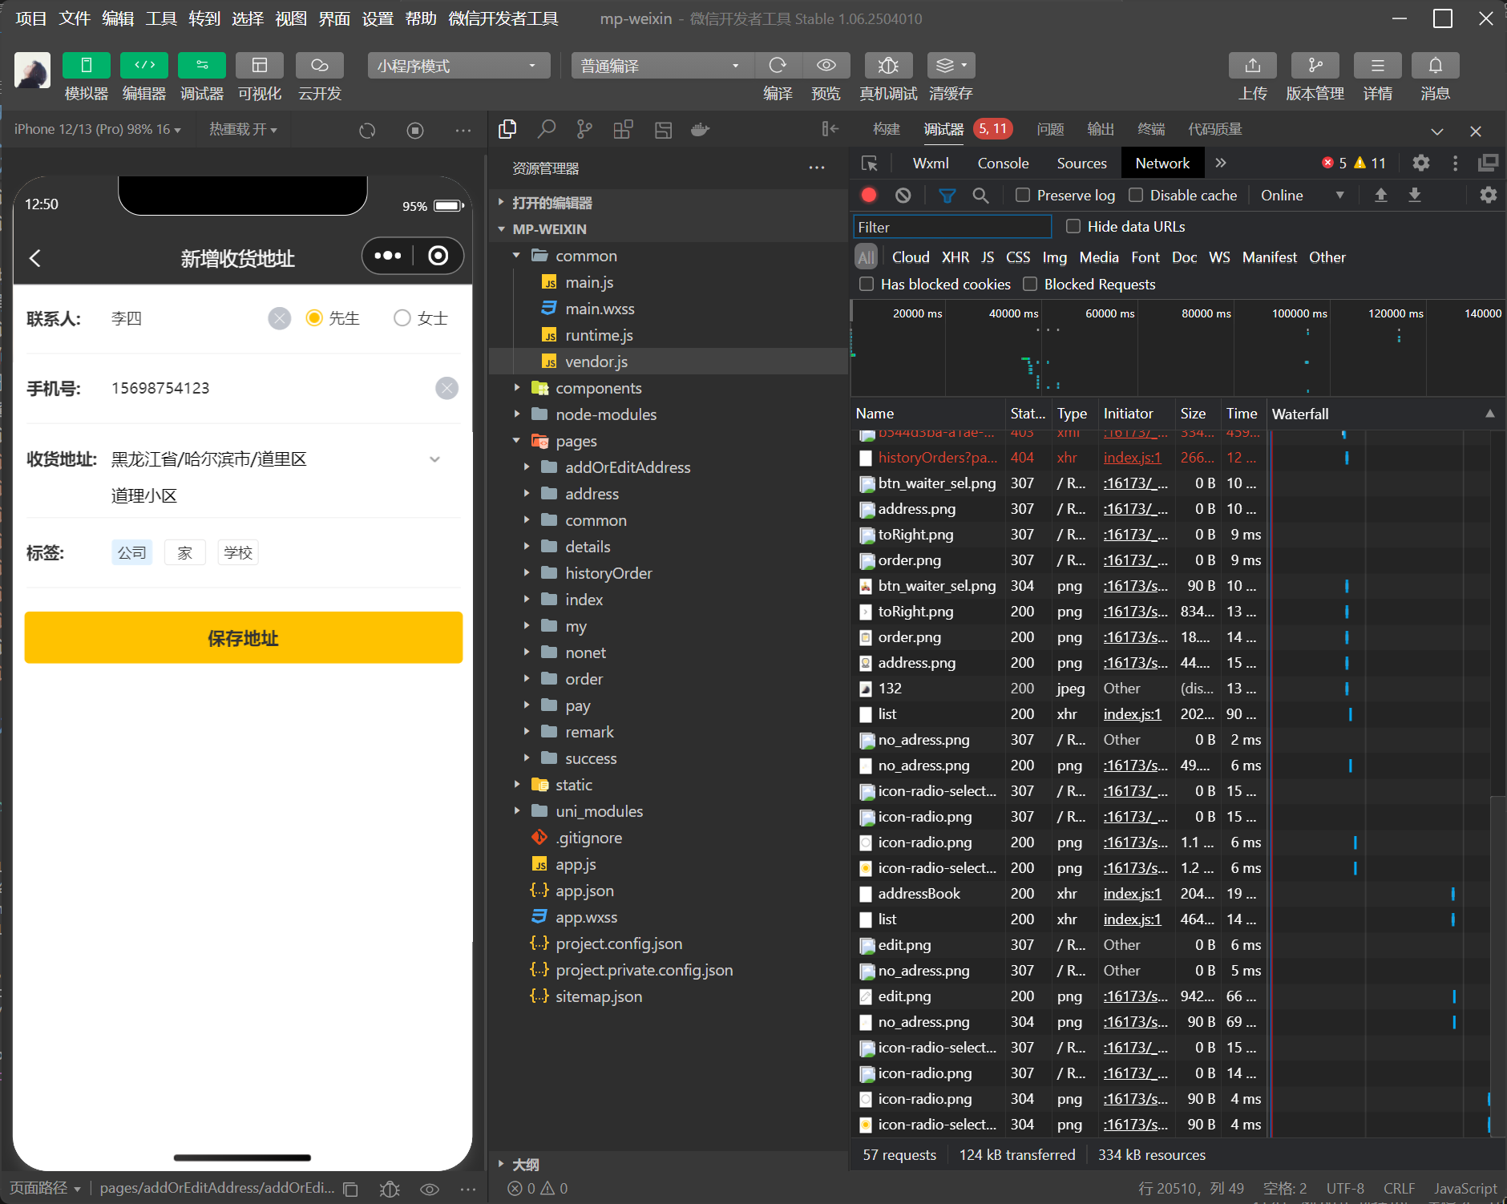Screen dimensions: 1507x1204
Task: Select the 女士 radio button
Action: pyautogui.click(x=402, y=318)
